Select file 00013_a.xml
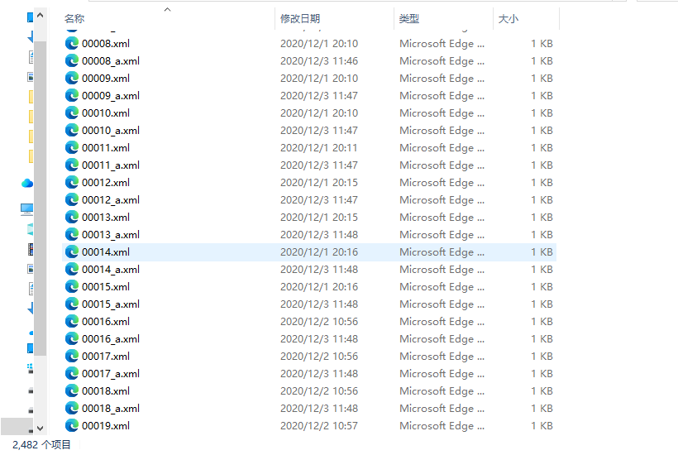 [111, 234]
